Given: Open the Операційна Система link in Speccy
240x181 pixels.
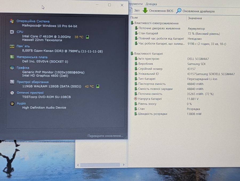Looking at the screenshot, I should [x=33, y=21].
